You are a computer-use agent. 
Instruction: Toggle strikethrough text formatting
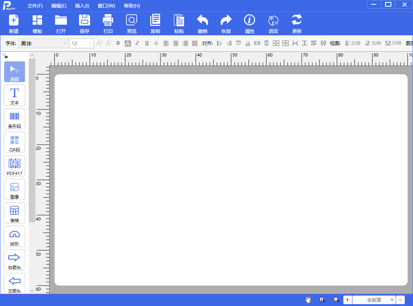point(156,43)
